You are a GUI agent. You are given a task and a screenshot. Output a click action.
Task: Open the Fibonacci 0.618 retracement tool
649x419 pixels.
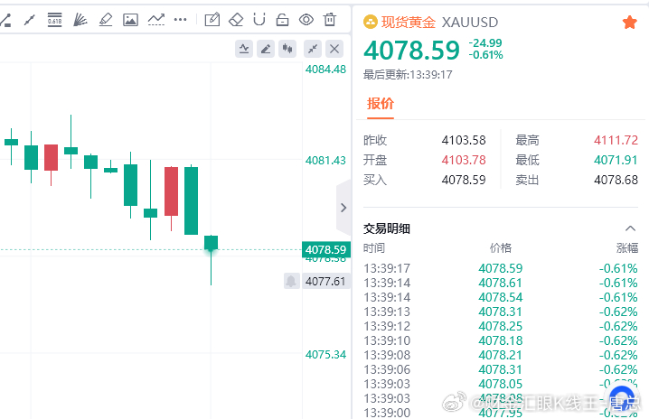click(54, 20)
